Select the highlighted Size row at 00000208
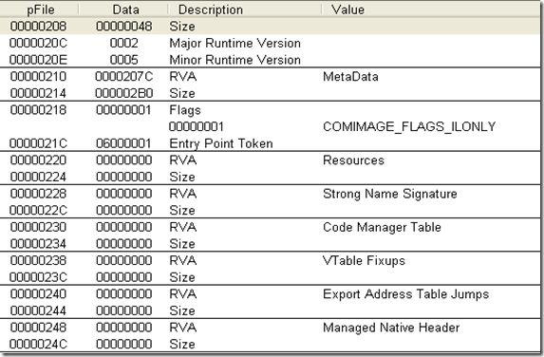Image resolution: width=544 pixels, height=357 pixels. (x=270, y=27)
